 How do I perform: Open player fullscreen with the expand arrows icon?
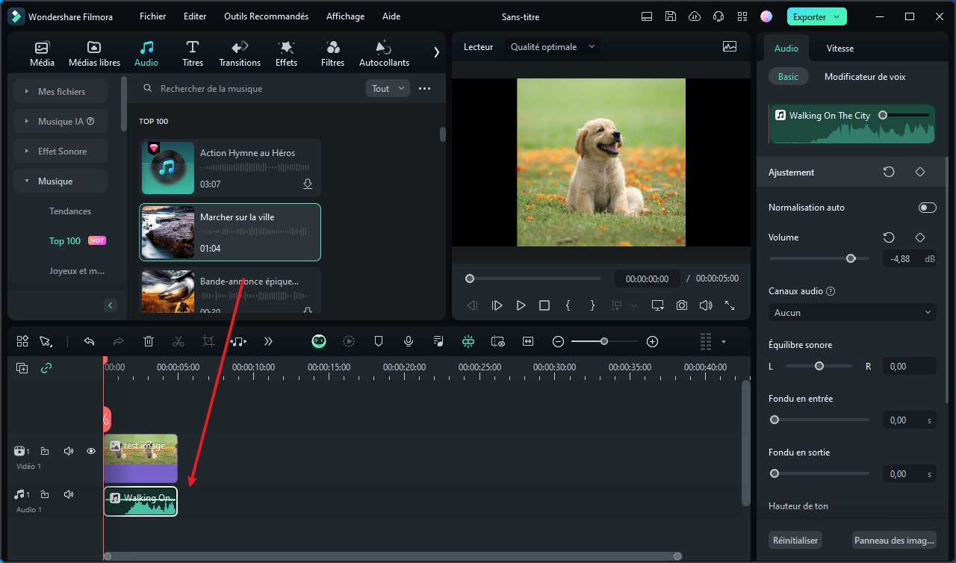tap(730, 305)
